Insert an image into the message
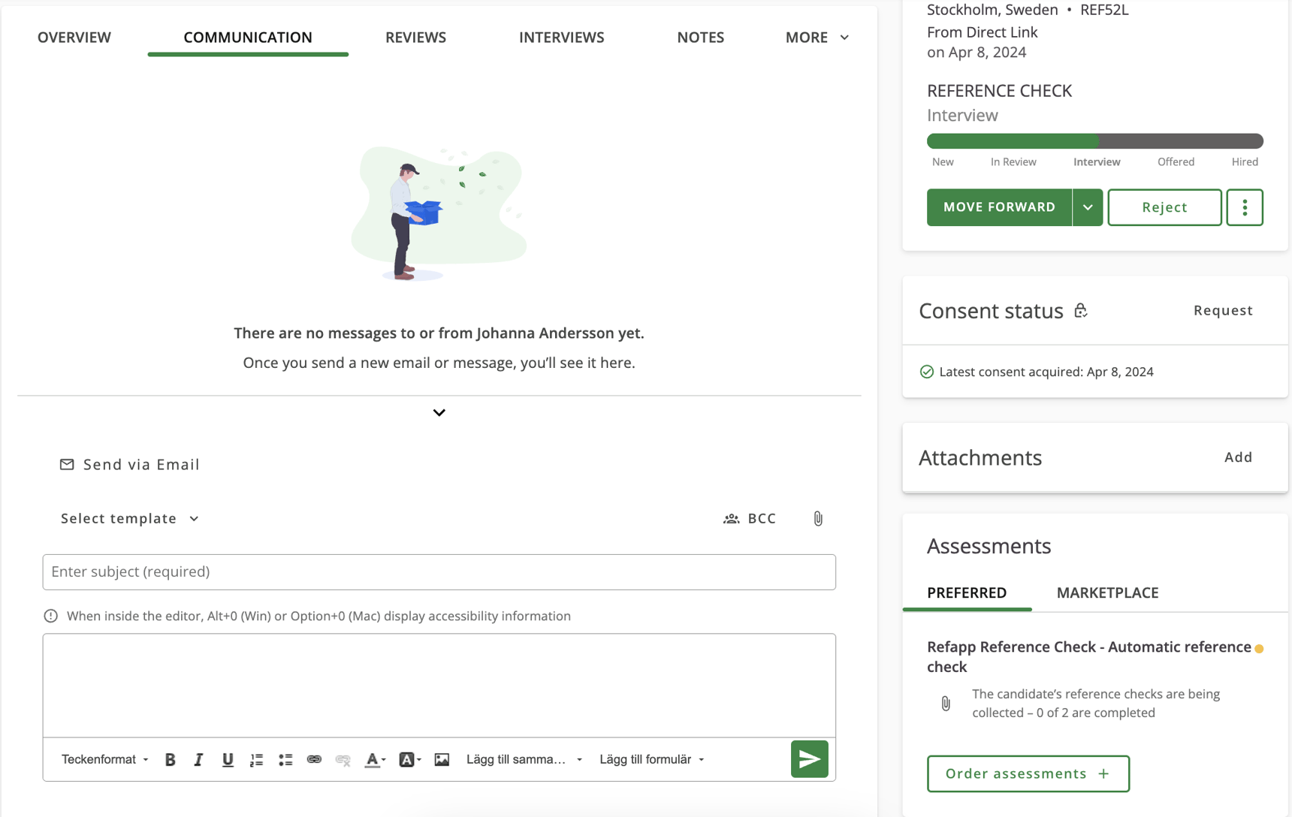 (442, 759)
